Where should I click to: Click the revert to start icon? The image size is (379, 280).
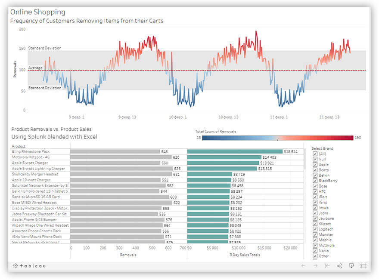click(327, 266)
